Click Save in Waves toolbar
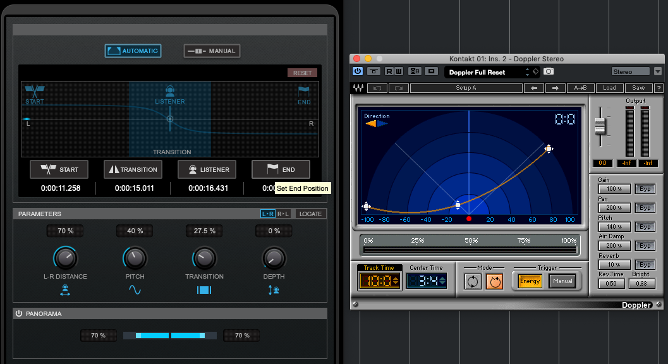The image size is (668, 364). [638, 88]
